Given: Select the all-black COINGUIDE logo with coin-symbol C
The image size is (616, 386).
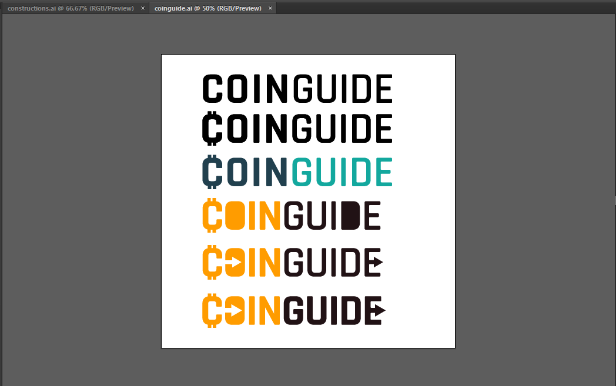Looking at the screenshot, I should point(297,128).
